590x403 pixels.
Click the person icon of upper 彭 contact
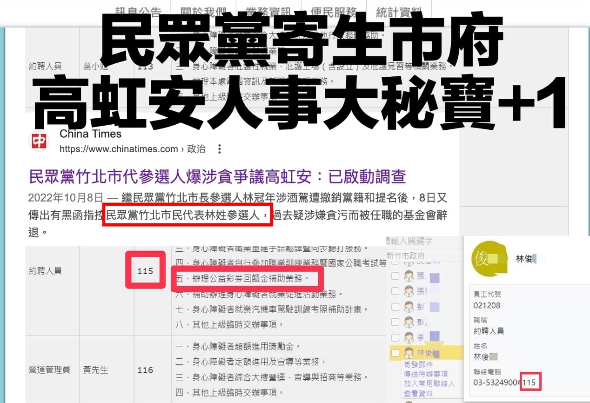coord(409,307)
